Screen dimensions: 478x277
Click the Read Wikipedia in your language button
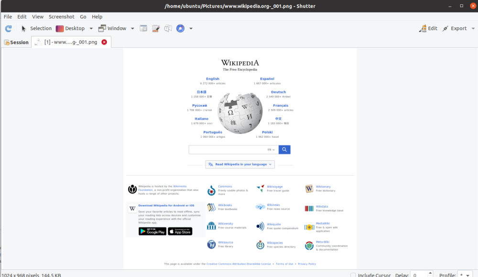coord(239,164)
